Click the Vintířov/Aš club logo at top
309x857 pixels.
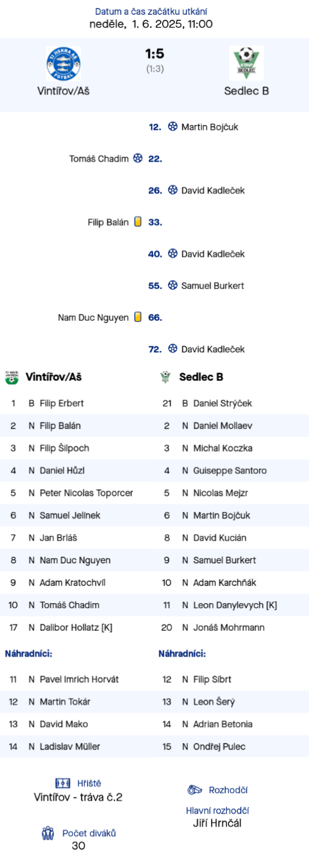click(x=63, y=64)
